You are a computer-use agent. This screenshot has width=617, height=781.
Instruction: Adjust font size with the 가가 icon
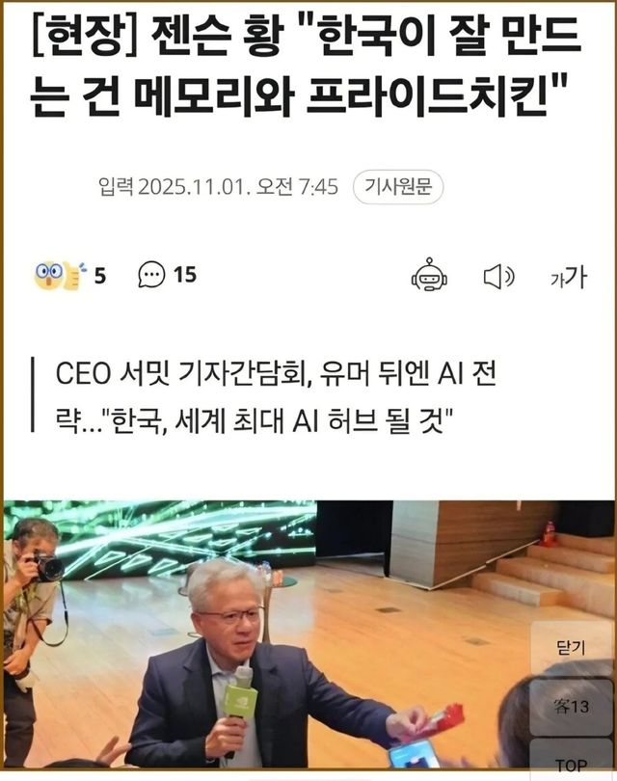tap(569, 277)
